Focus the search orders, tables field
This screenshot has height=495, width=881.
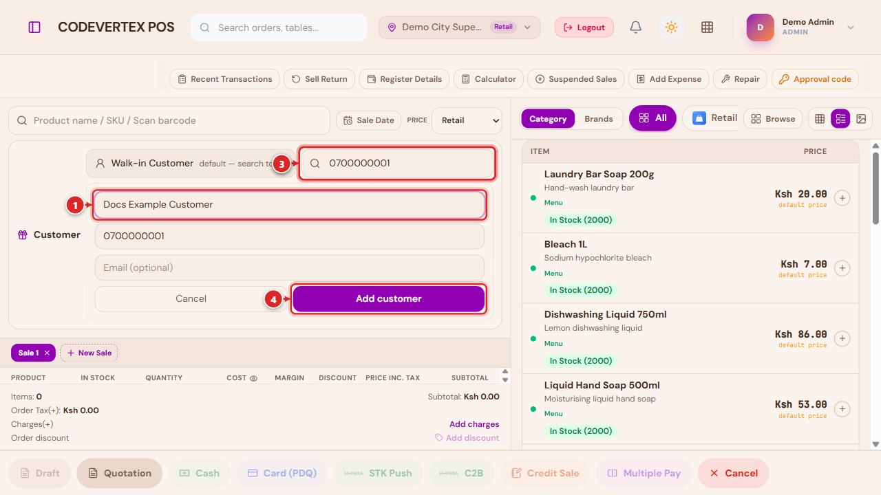tap(279, 27)
